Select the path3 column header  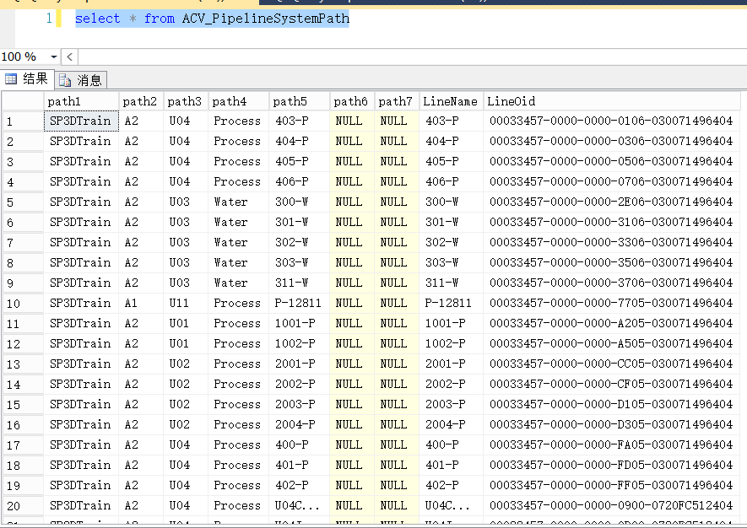[x=186, y=101]
